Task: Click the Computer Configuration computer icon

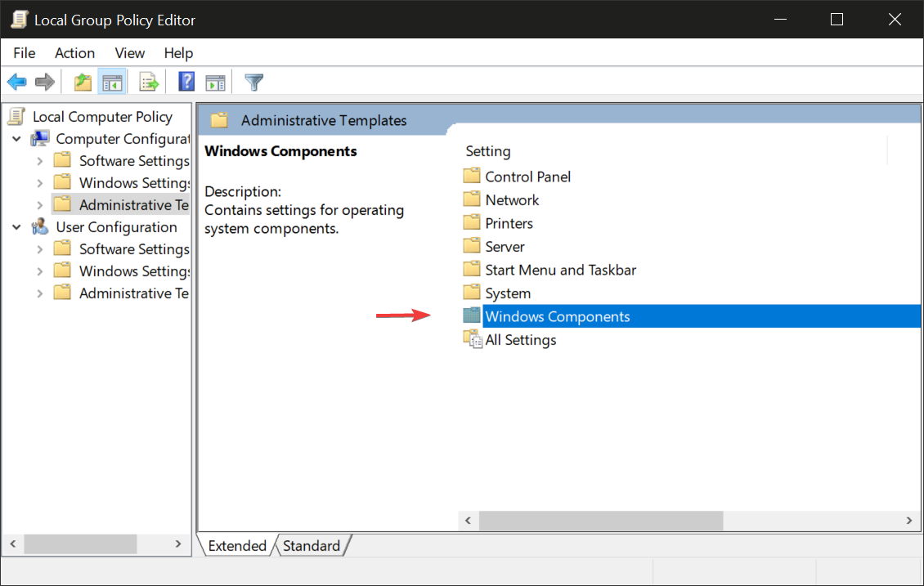Action: (40, 138)
